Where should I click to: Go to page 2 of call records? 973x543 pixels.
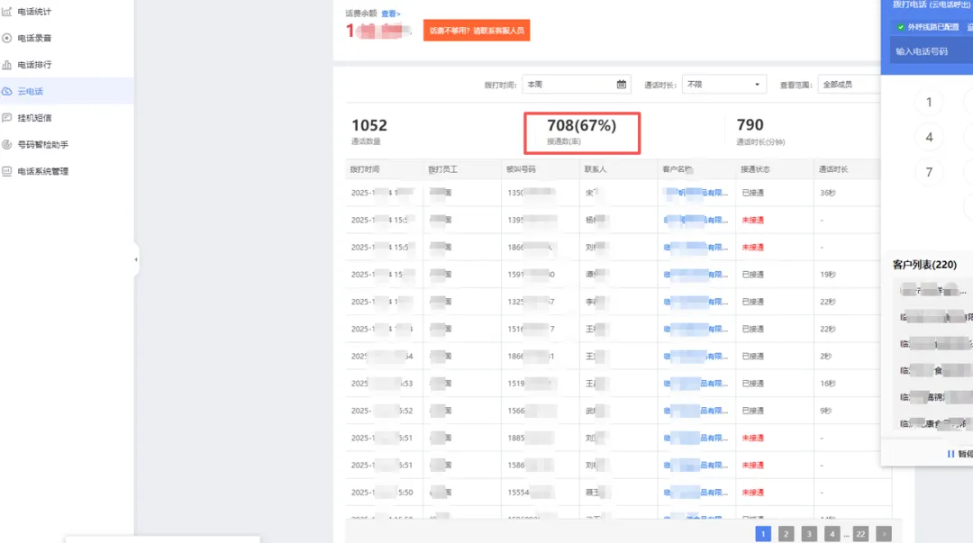786,533
